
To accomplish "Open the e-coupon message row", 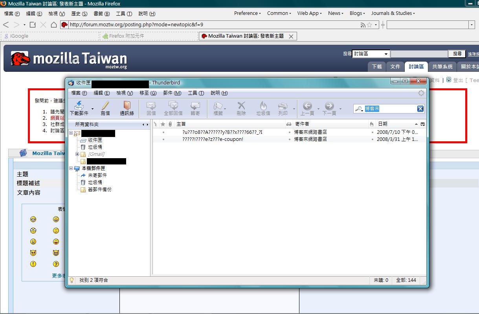I will click(x=289, y=139).
